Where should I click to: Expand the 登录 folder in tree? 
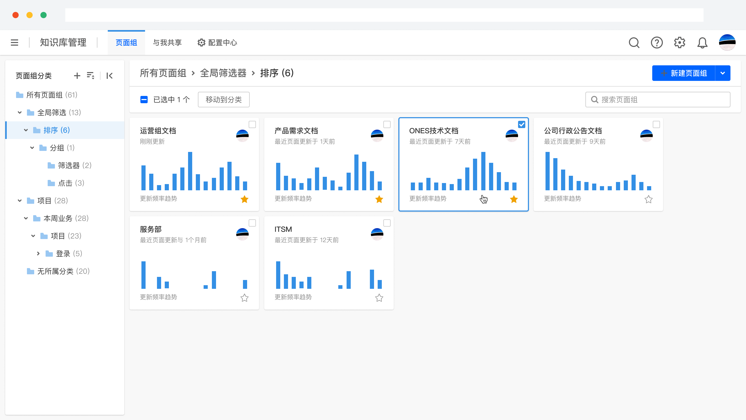pyautogui.click(x=38, y=254)
